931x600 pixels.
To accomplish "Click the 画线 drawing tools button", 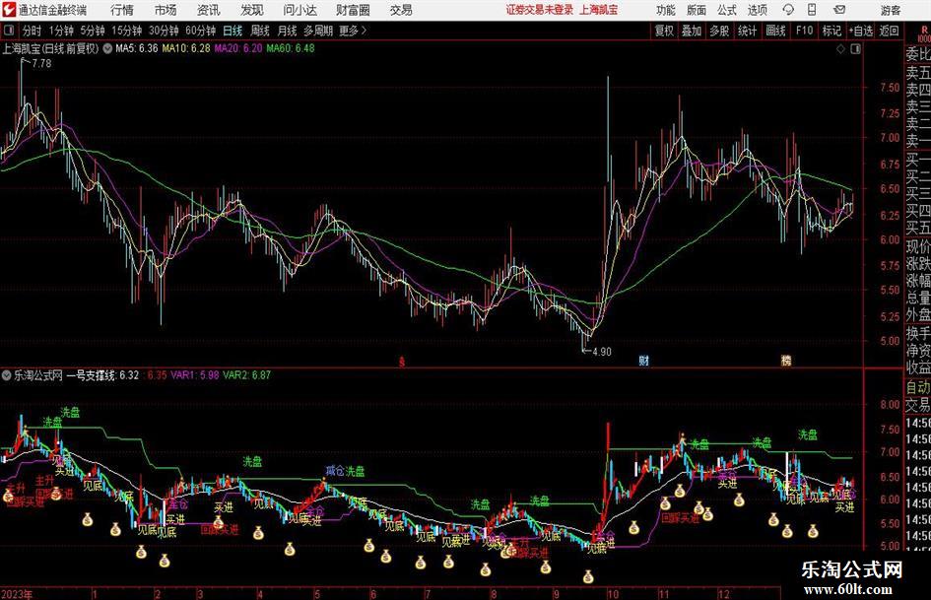I will pos(775,31).
